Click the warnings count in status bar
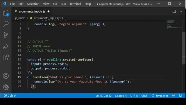Image resolution: width=186 pixels, height=105 pixels. (13, 96)
